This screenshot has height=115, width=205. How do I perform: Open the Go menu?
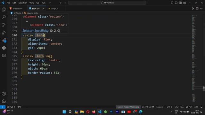[38, 3]
